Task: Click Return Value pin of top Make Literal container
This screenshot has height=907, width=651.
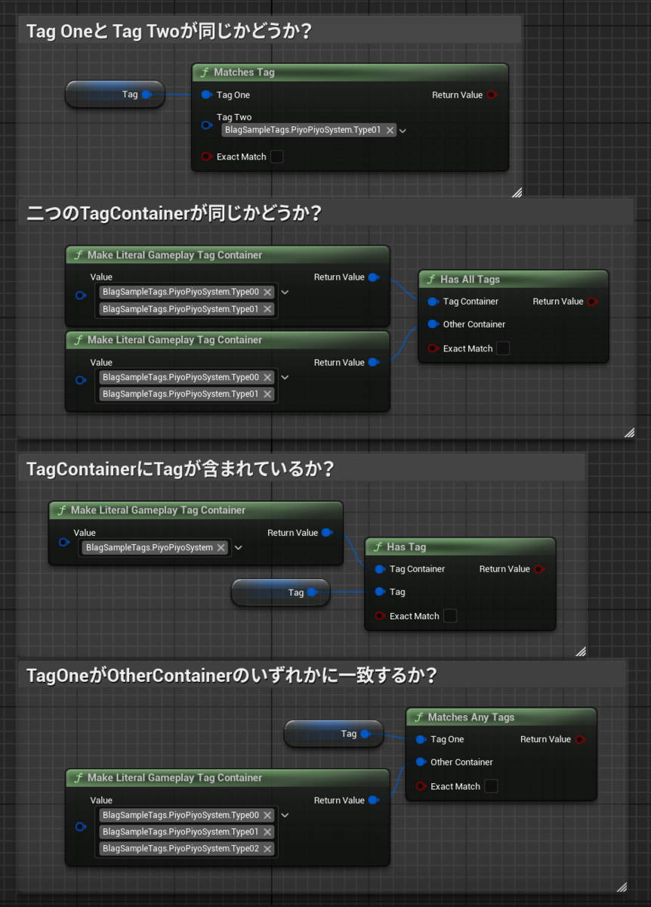Action: coord(373,277)
